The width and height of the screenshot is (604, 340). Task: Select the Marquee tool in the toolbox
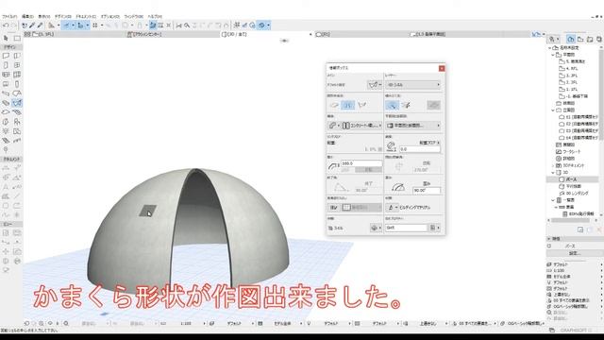[x=17, y=38]
